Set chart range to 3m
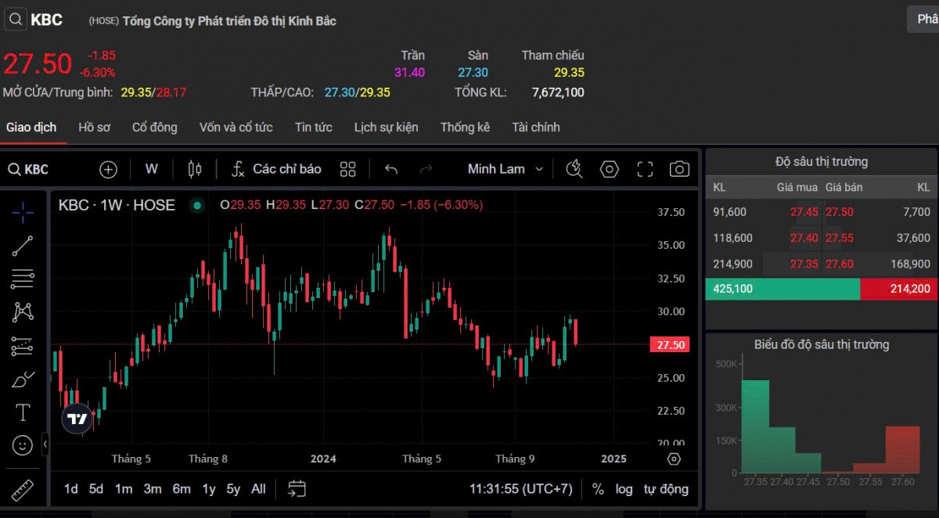This screenshot has width=939, height=518. pos(153,489)
